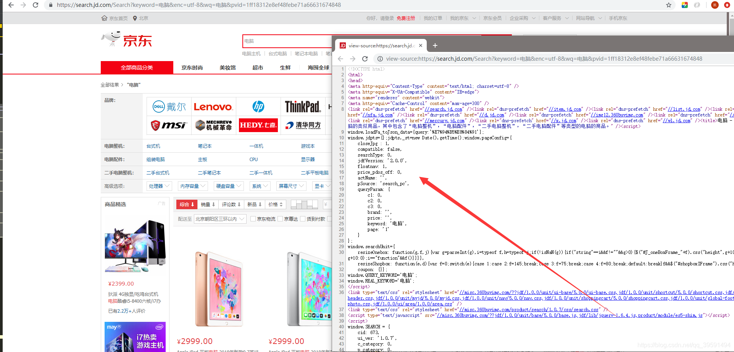Open the 生鲜 nav item

(285, 68)
